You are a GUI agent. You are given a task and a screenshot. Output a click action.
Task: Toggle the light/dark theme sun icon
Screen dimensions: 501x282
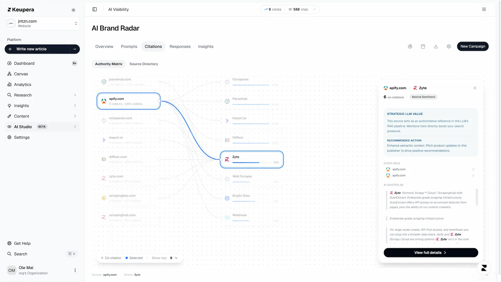(x=73, y=10)
